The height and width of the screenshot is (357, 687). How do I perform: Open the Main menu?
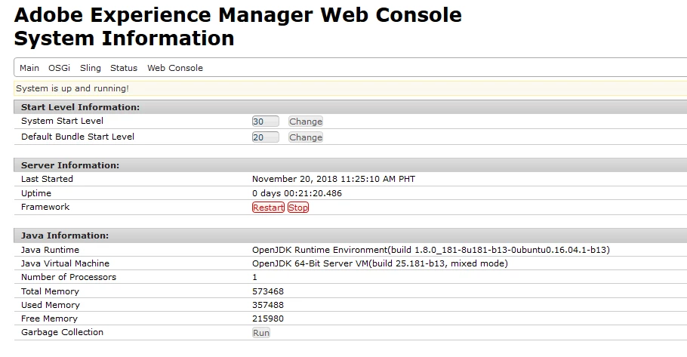tap(29, 68)
